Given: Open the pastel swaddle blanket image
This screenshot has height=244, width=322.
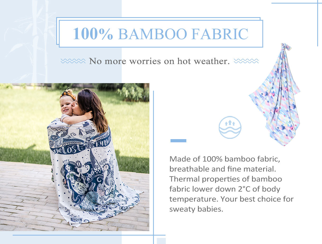Looking at the screenshot, I should point(275,94).
